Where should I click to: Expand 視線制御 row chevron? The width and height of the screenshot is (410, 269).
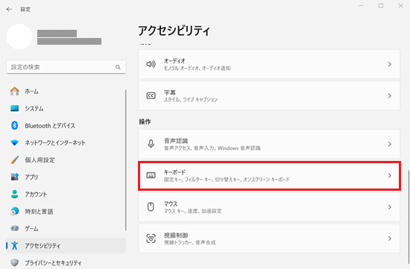390,238
